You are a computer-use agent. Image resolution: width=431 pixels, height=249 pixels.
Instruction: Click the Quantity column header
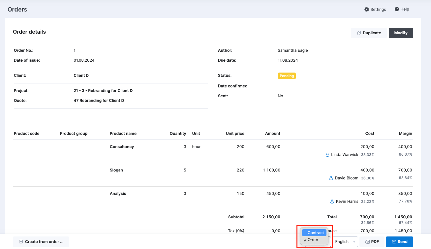click(178, 134)
